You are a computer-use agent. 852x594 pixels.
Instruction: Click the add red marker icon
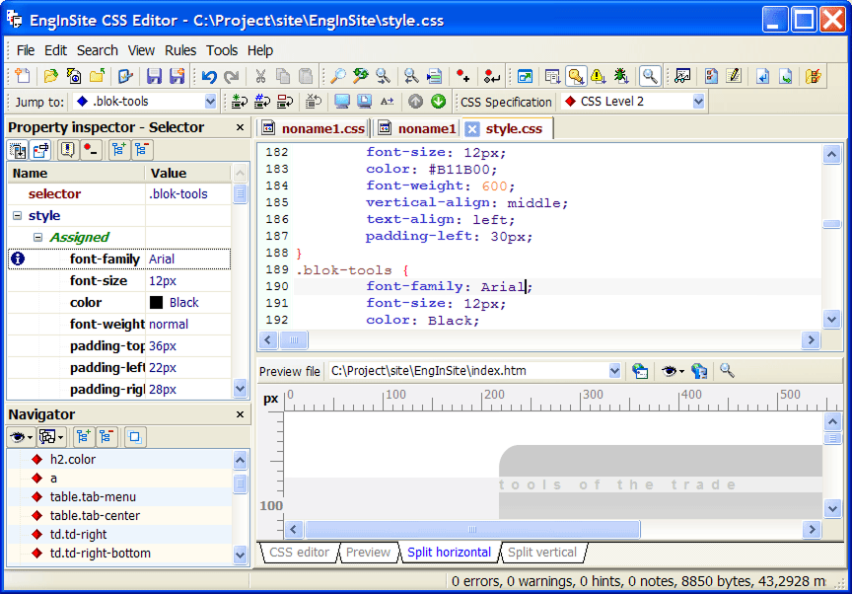tap(462, 76)
